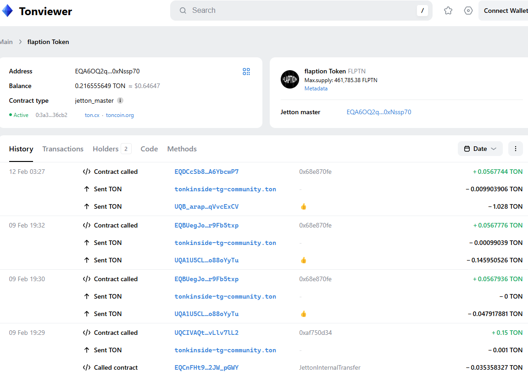Open the three-dot more options menu
The height and width of the screenshot is (372, 528).
pyautogui.click(x=516, y=149)
